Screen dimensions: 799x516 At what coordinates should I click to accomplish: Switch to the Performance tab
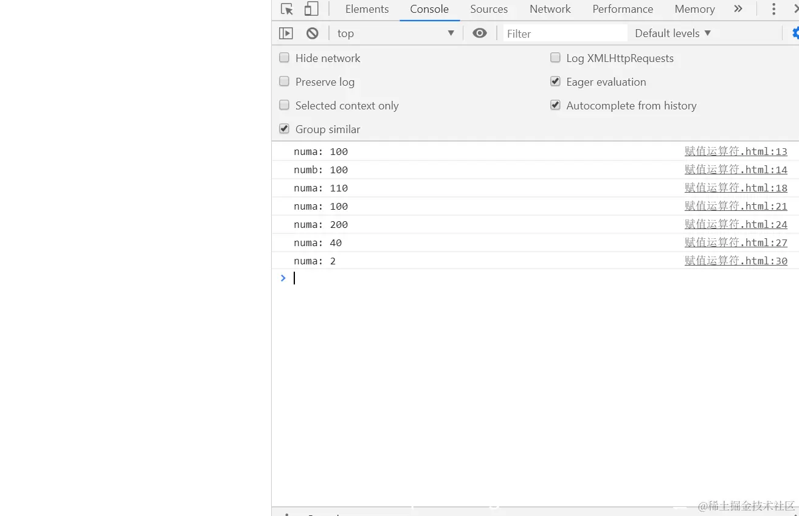(x=623, y=9)
